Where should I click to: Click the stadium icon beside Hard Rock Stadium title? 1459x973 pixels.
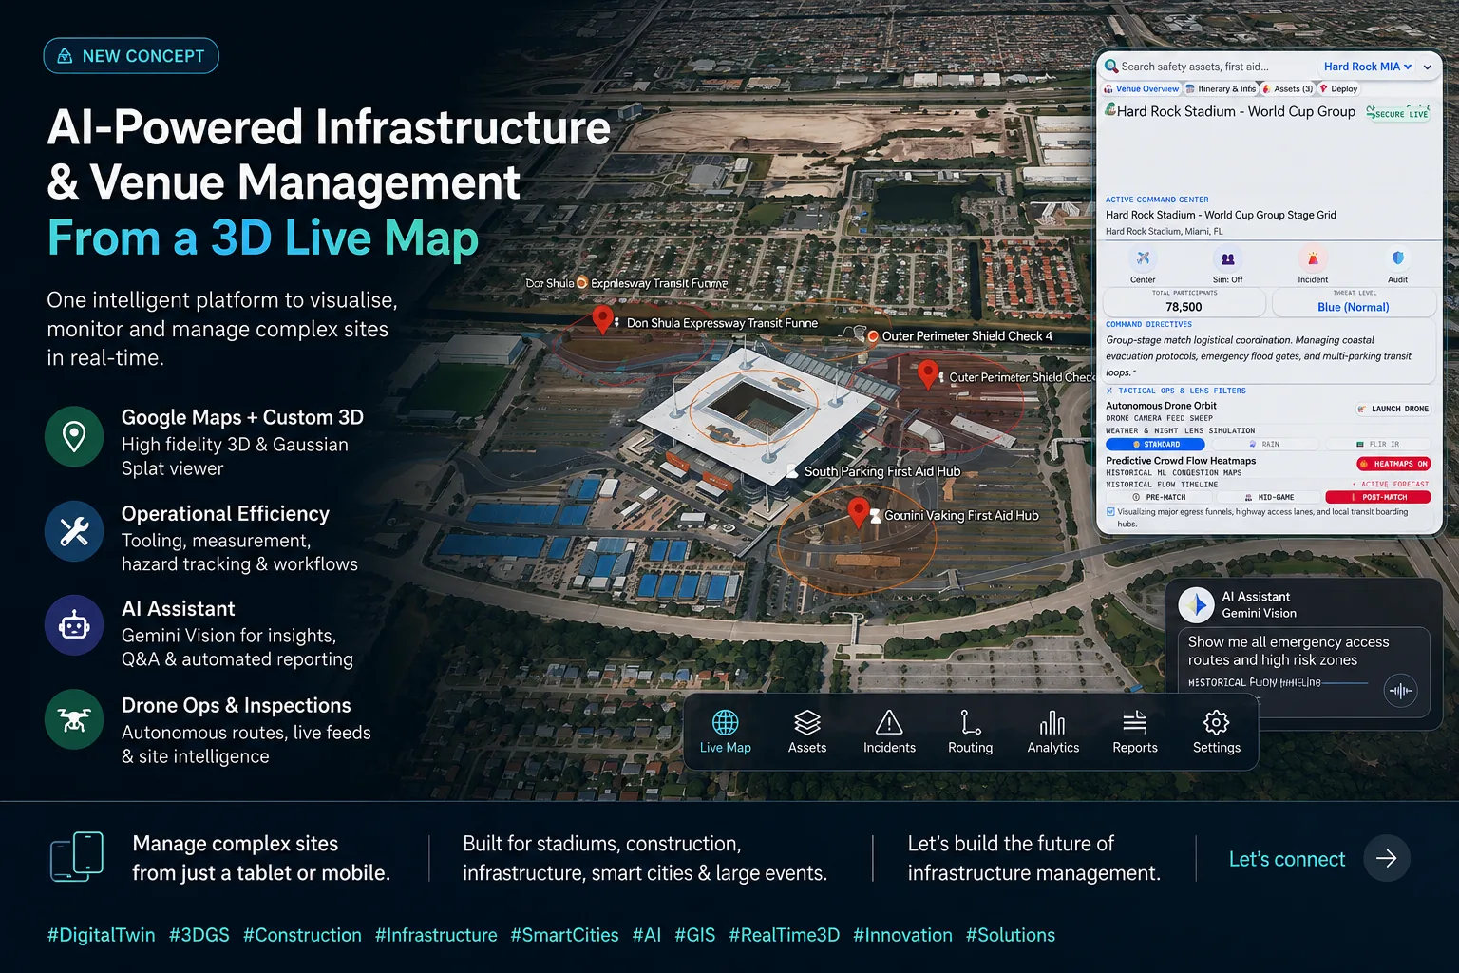click(x=1110, y=110)
